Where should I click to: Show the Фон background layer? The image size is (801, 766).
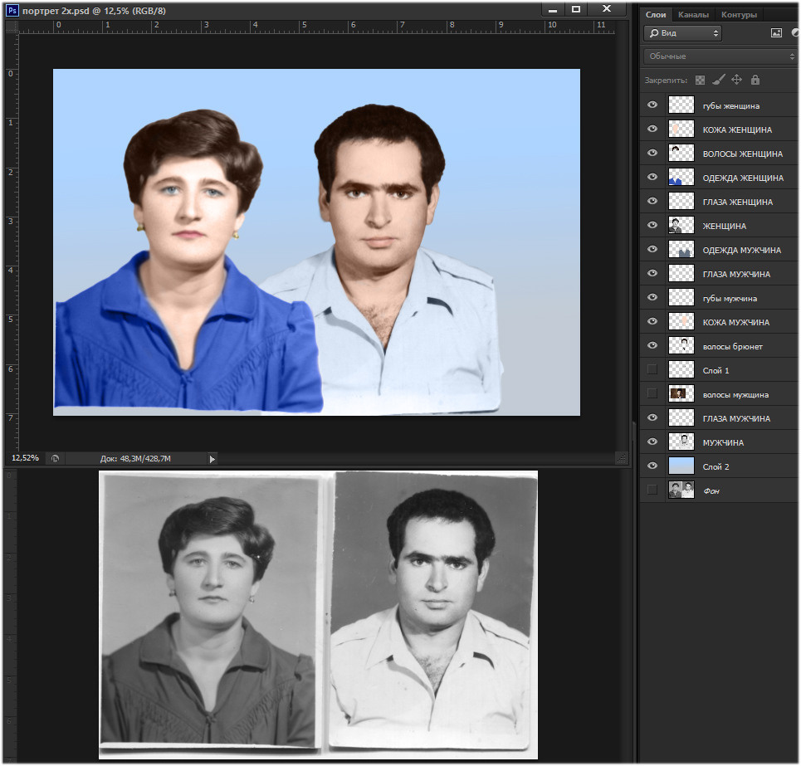pos(652,490)
